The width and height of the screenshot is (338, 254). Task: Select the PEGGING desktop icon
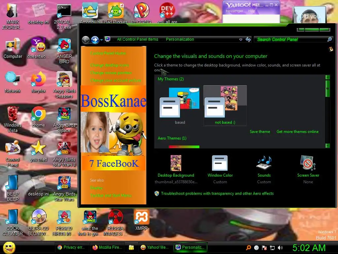tap(141, 13)
